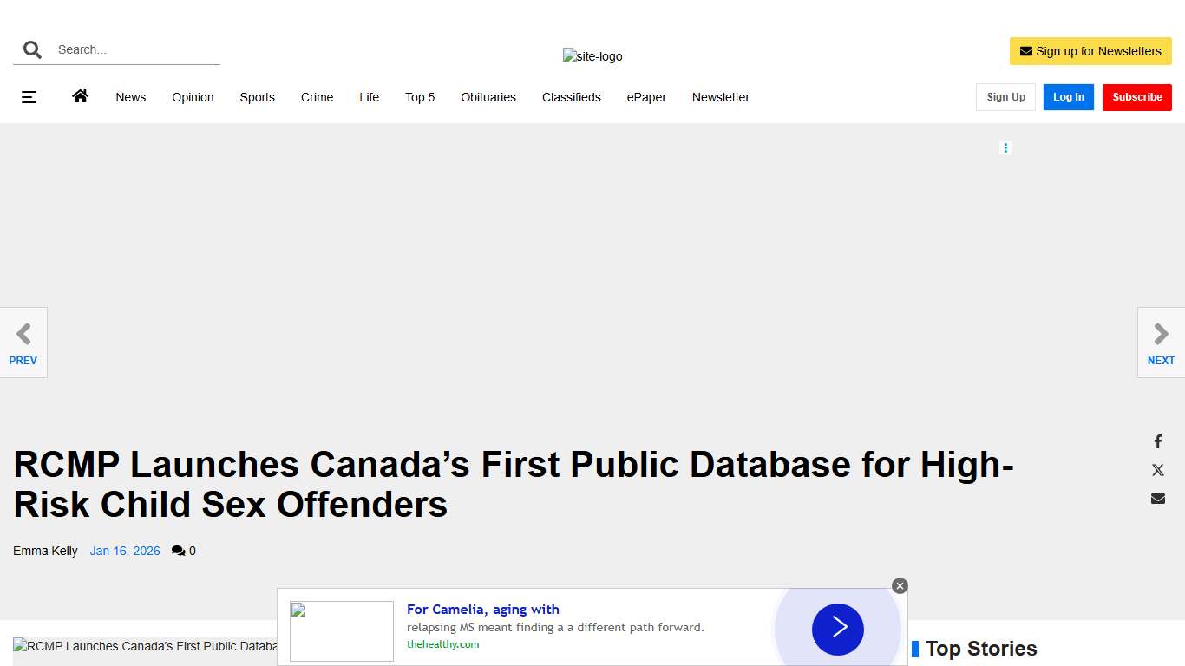Click the red Subscribe button

click(1136, 97)
